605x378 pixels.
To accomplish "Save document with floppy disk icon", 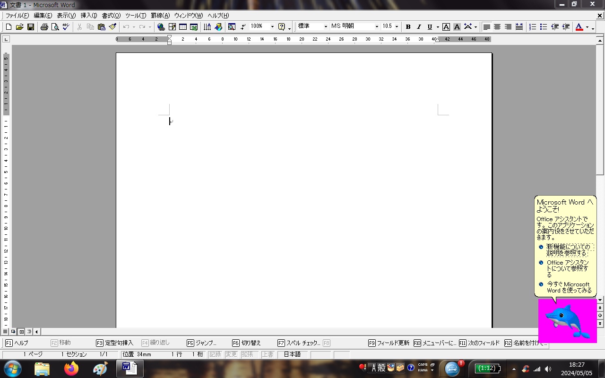I will (30, 27).
